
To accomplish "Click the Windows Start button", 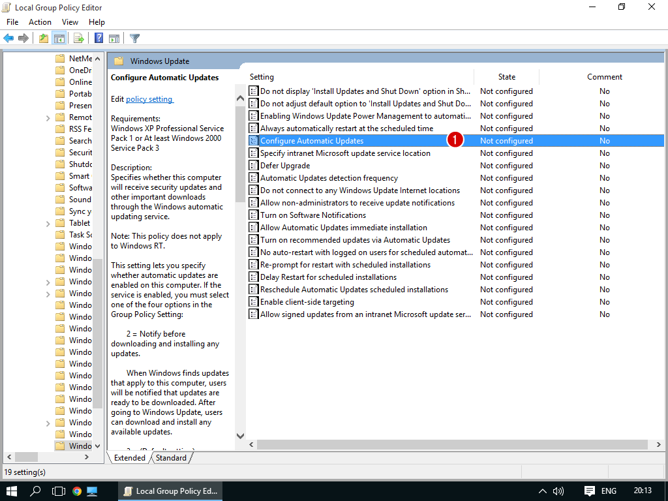I will pos(11,491).
